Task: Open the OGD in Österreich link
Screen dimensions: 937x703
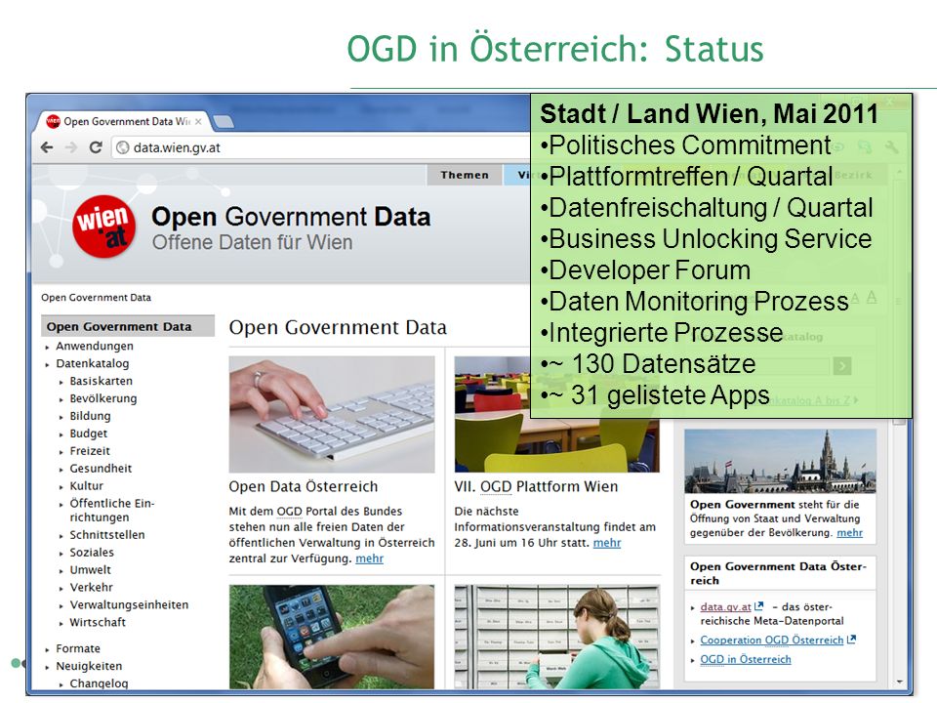Action: 745,659
